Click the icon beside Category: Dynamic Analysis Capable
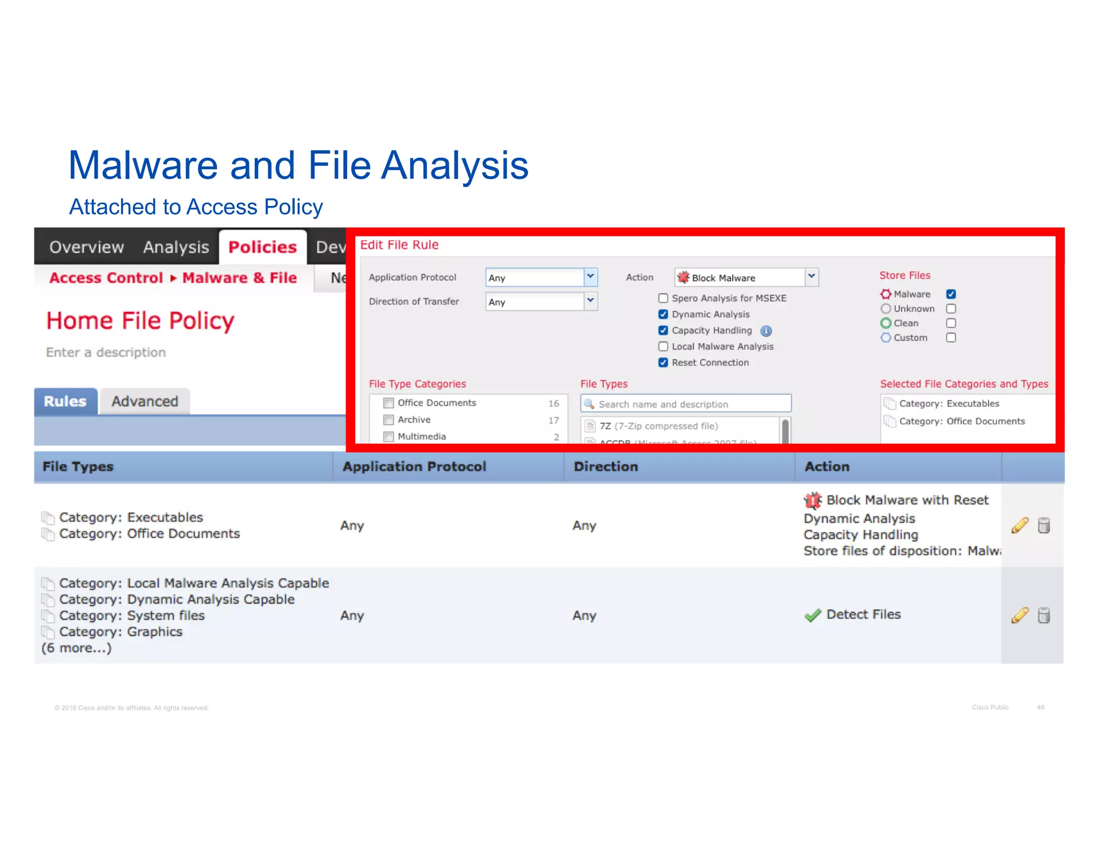Image resolution: width=1099 pixels, height=848 pixels. point(48,600)
